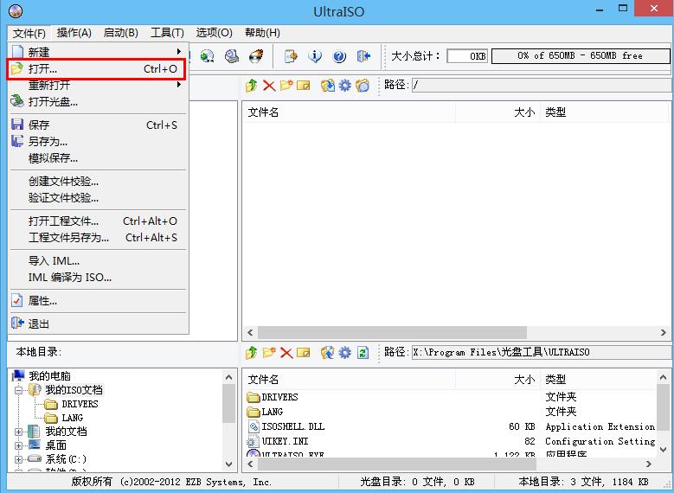This screenshot has height=493, width=674.
Task: Click the blue info icon in toolbar
Action: click(315, 56)
